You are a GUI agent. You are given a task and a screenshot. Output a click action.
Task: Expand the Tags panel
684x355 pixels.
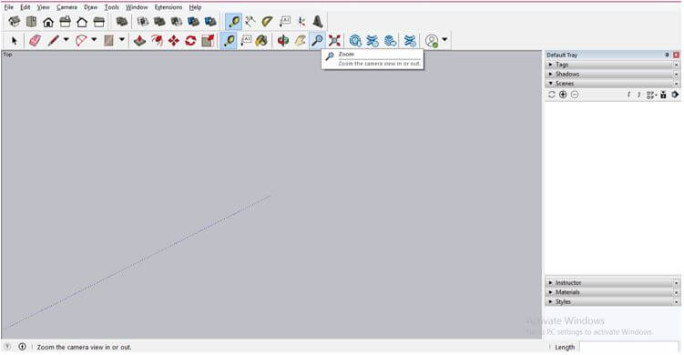pyautogui.click(x=612, y=65)
